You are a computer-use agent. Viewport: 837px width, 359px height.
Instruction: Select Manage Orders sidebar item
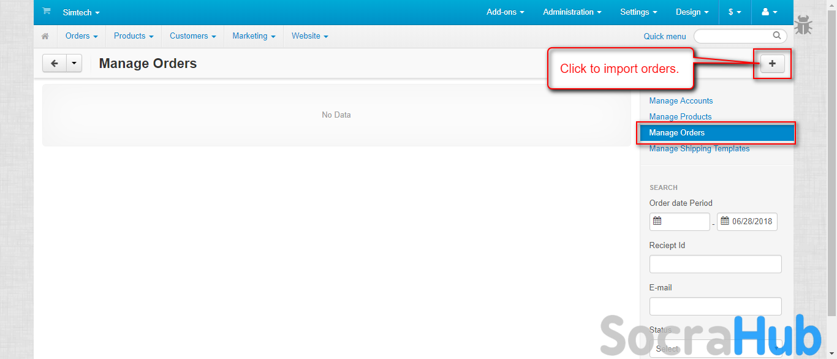[717, 132]
